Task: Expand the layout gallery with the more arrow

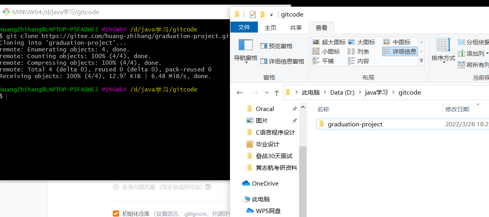Action: pos(421,61)
